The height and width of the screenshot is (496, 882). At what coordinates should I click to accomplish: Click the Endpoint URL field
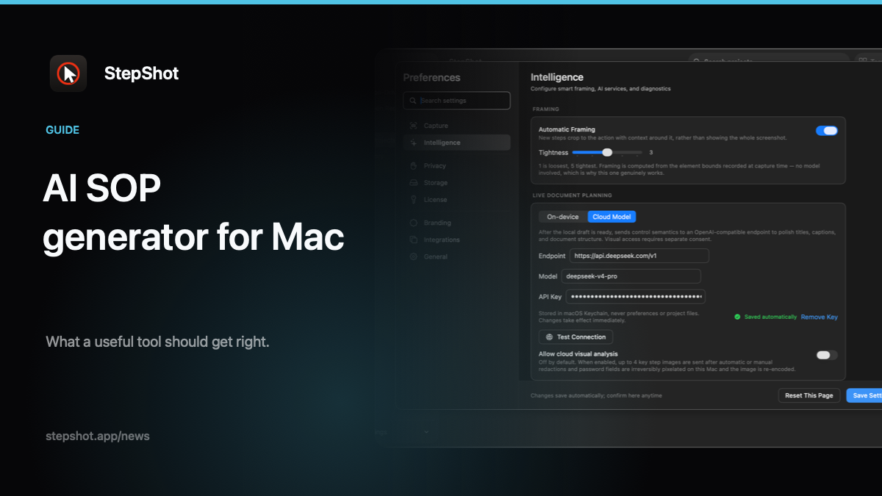pos(639,256)
